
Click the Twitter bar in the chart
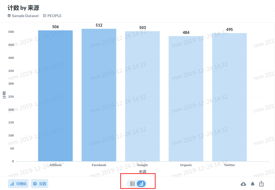[x=229, y=97]
